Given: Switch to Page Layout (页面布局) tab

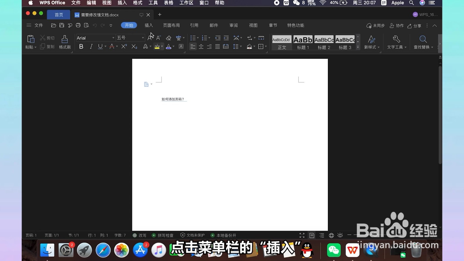Looking at the screenshot, I should coord(171,26).
